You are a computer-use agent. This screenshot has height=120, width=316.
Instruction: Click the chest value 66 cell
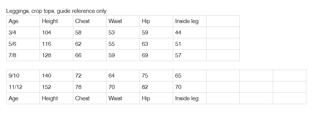[89, 55]
